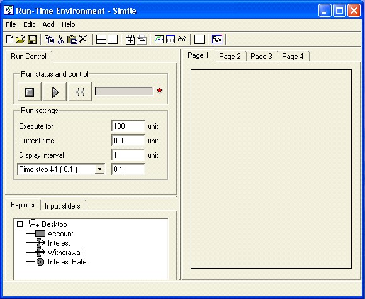The height and width of the screenshot is (299, 365).
Task: Click the Execute for input field
Action: point(128,126)
